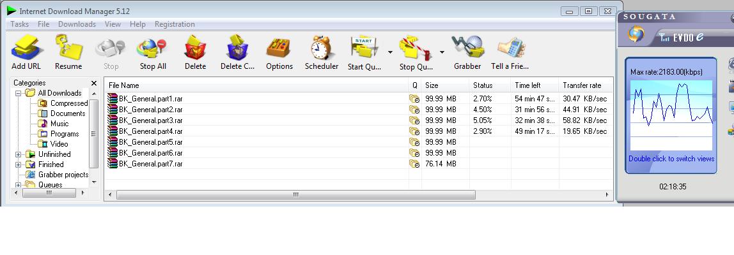The image size is (734, 255).
Task: Select the Video category
Action: click(x=59, y=144)
